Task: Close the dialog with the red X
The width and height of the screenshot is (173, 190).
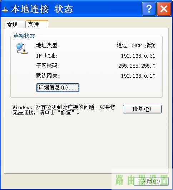Action: pos(164,9)
